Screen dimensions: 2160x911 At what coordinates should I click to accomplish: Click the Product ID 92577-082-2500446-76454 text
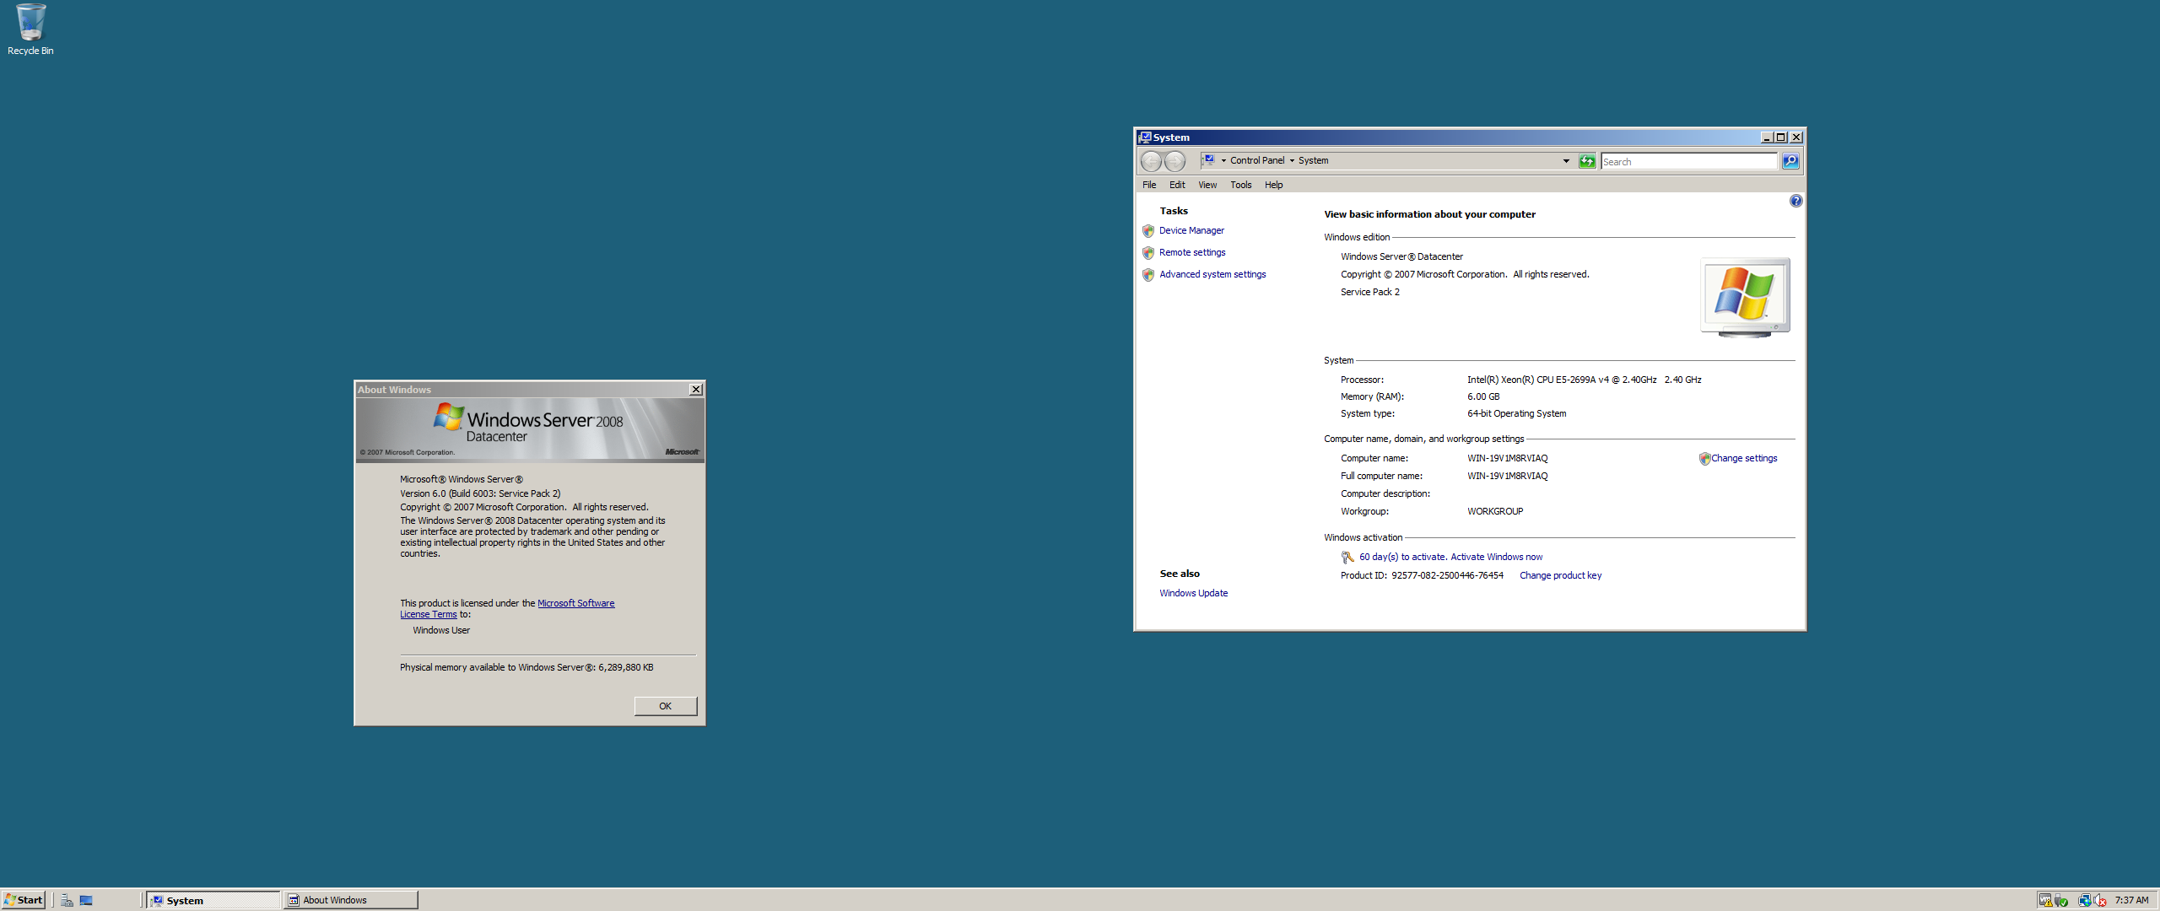point(1447,576)
